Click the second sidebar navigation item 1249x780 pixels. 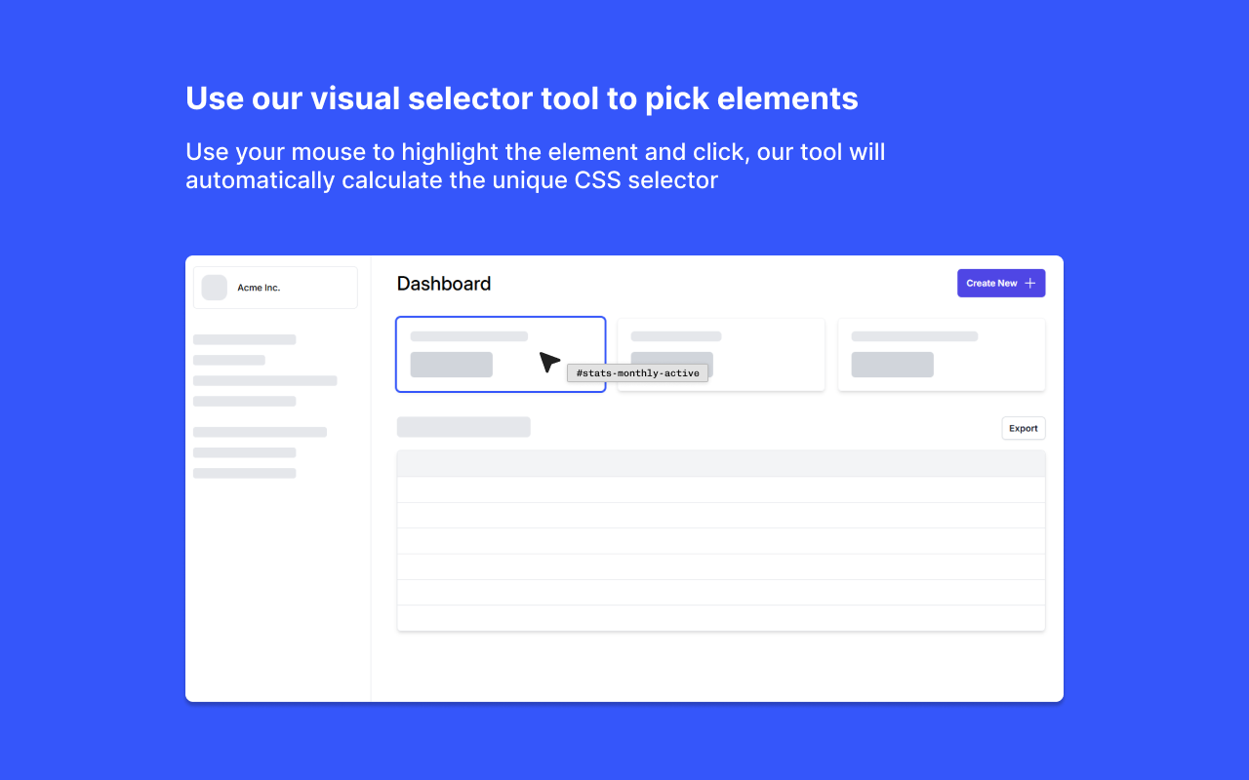coord(228,360)
